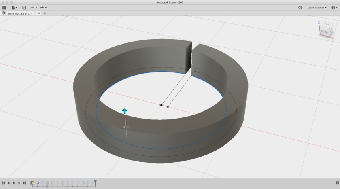This screenshot has width=340, height=189.
Task: Click the timeline group collapse handle
Action: point(47,187)
